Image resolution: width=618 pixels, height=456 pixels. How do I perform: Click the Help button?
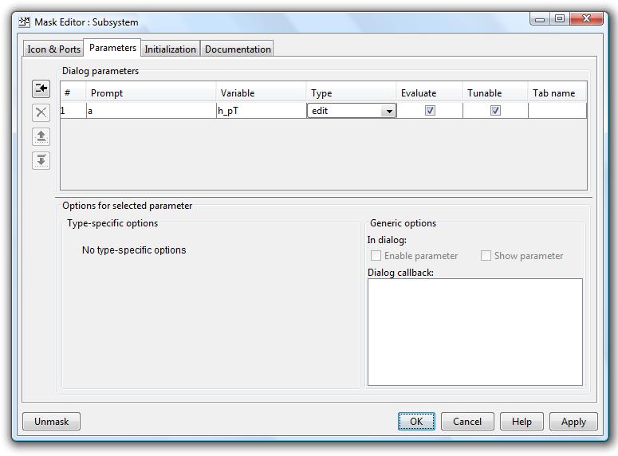pyautogui.click(x=522, y=422)
